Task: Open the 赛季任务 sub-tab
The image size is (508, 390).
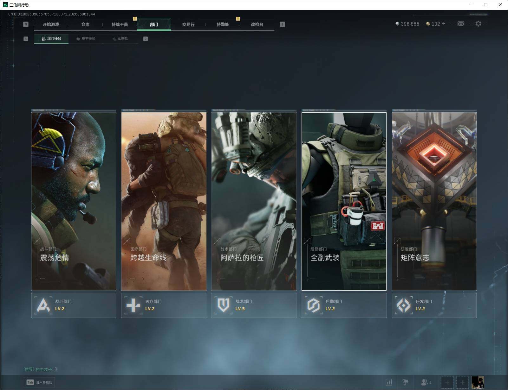Action: point(86,39)
